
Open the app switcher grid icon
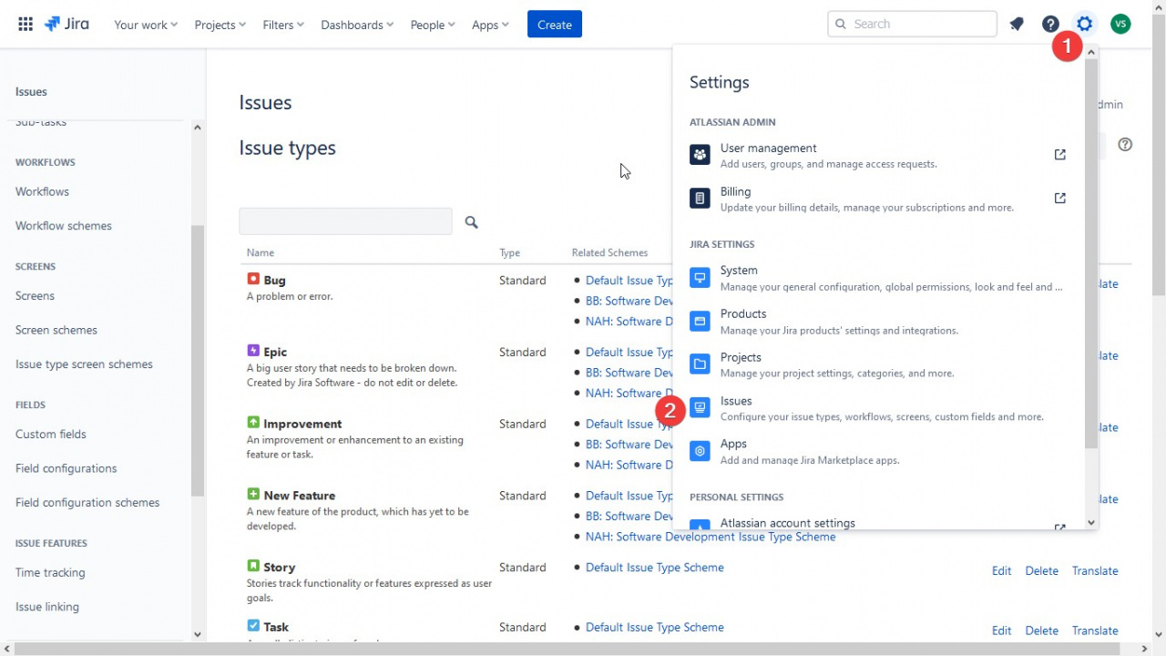coord(26,25)
